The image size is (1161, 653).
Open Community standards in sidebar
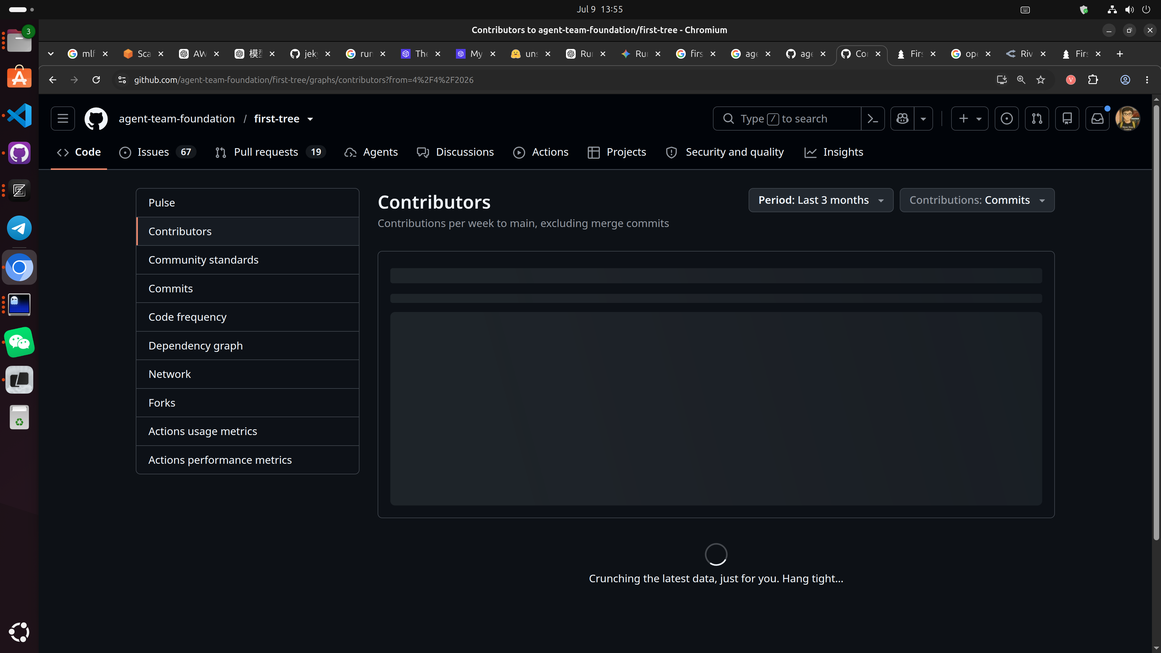(x=247, y=260)
